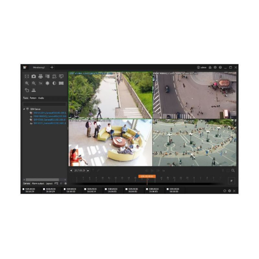
Task: Click the monitor display icon
Action: pos(61,76)
